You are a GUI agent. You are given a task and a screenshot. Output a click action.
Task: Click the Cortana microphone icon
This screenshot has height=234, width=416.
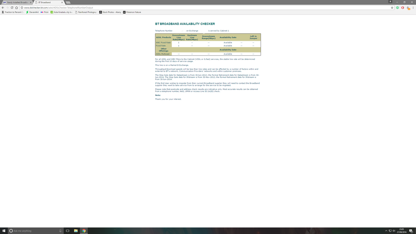pos(60,231)
